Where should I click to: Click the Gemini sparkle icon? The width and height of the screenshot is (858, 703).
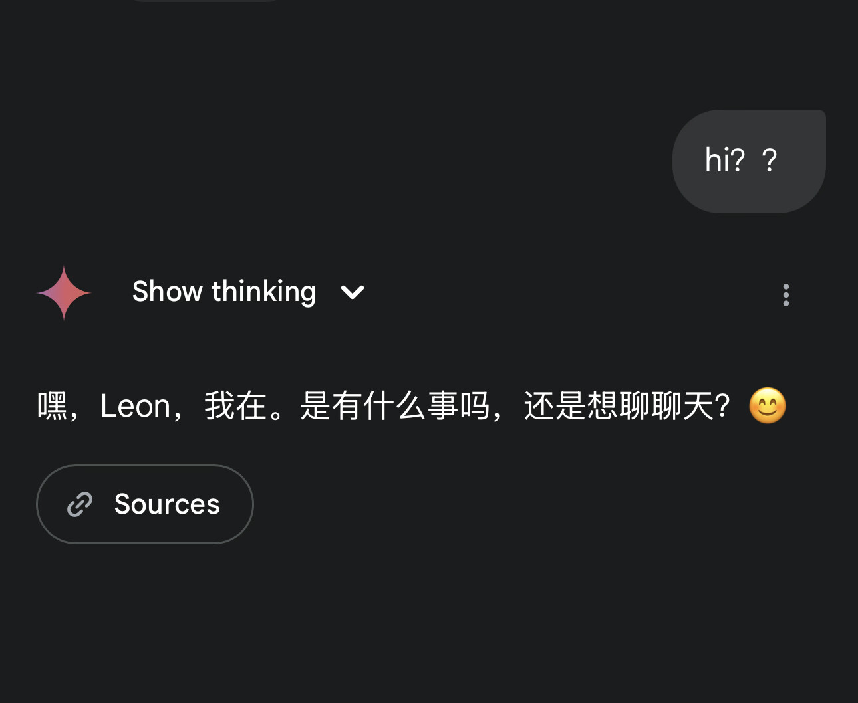click(x=64, y=293)
